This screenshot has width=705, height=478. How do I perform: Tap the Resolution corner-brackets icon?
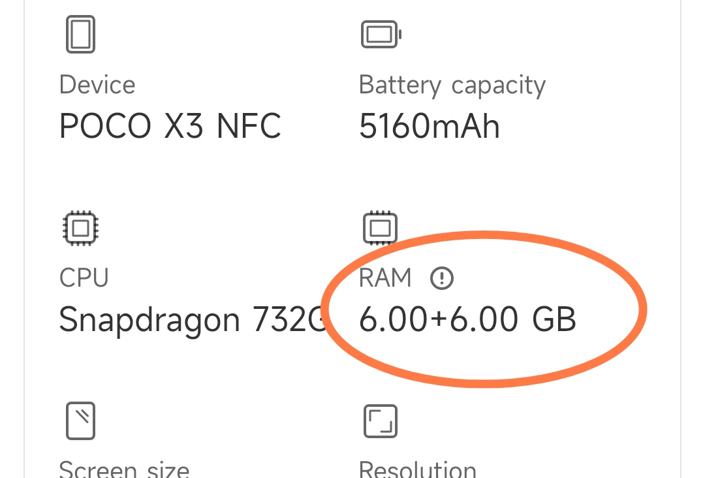tap(381, 421)
